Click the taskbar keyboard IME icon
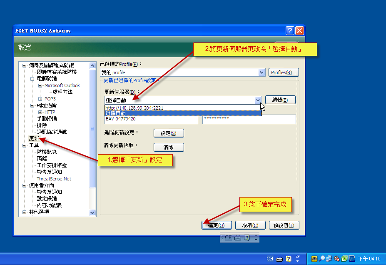The height and width of the screenshot is (265, 386). tap(279, 259)
